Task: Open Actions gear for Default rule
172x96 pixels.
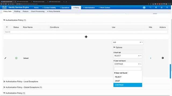Action: 163,58
